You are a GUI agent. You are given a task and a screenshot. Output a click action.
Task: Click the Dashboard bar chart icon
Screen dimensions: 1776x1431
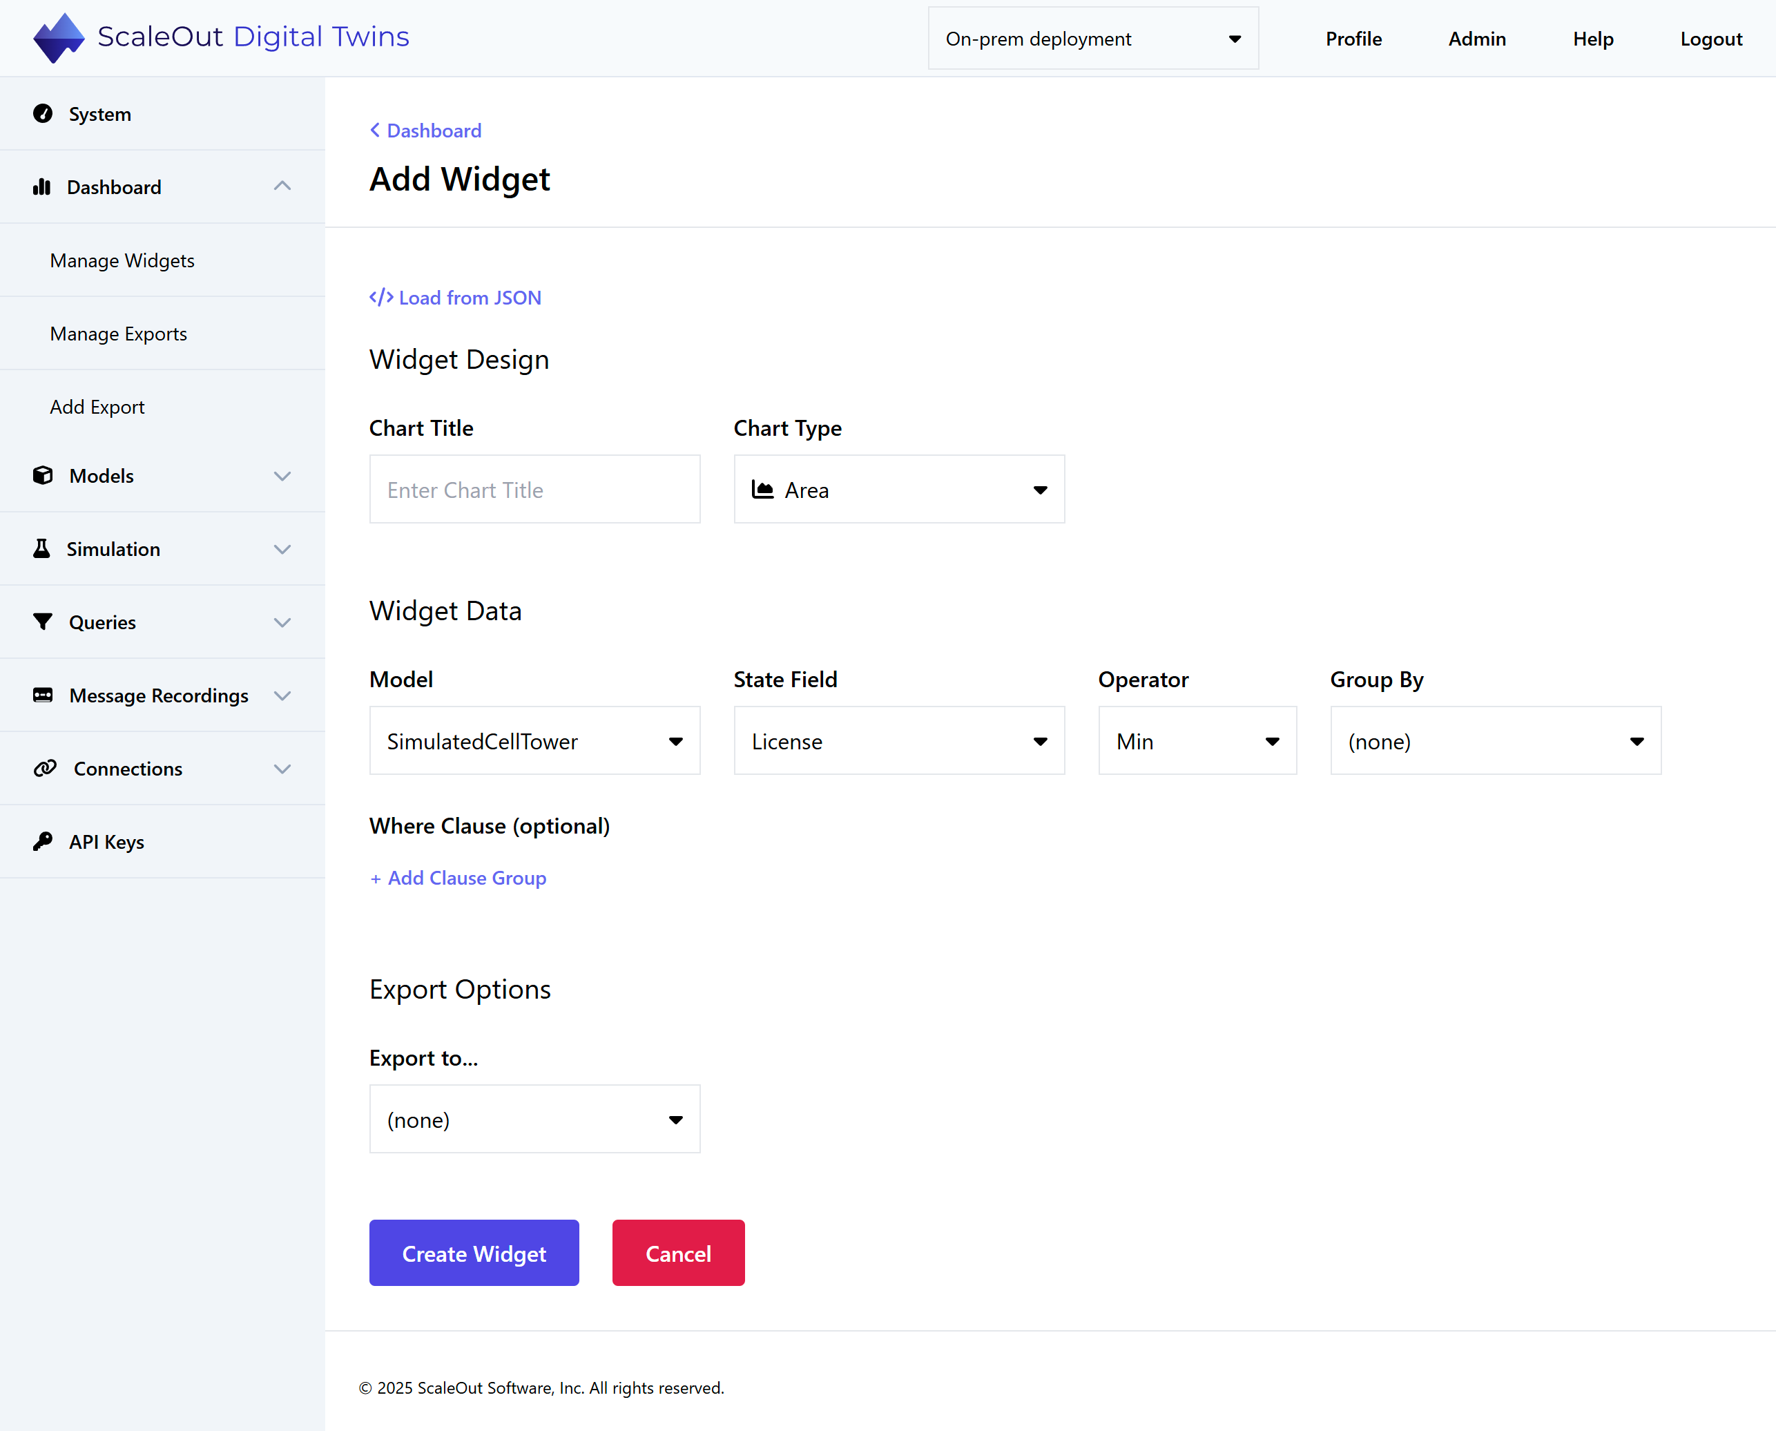pyautogui.click(x=42, y=187)
